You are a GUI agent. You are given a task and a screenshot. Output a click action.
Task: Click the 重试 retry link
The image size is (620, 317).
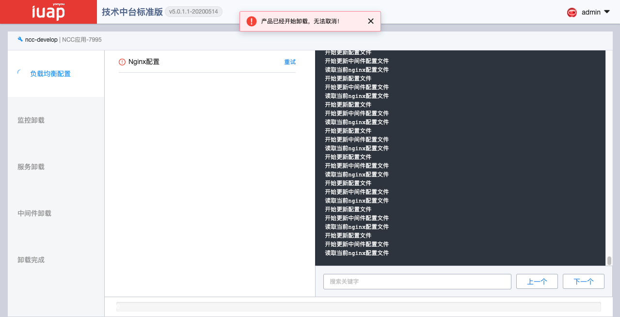(x=290, y=62)
